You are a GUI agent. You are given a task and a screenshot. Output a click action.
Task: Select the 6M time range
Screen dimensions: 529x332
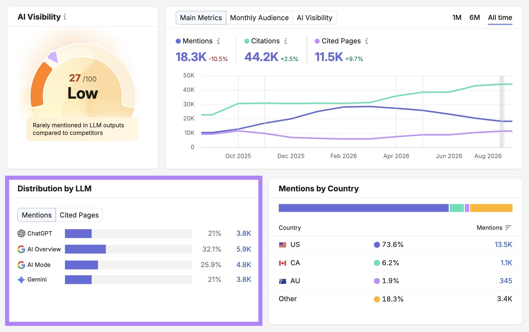475,18
